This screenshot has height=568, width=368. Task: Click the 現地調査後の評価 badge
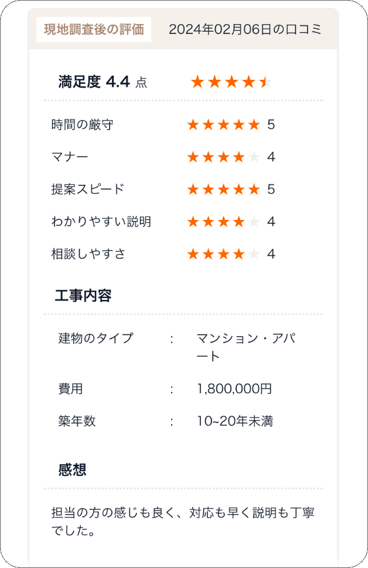(x=94, y=29)
